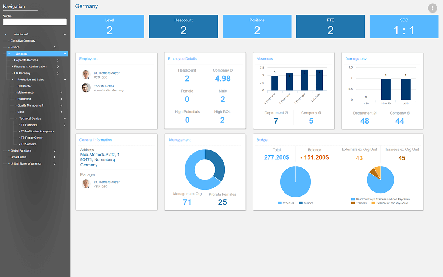This screenshot has height=277, width=443.
Task: Click the Suche search input field
Action: [35, 22]
